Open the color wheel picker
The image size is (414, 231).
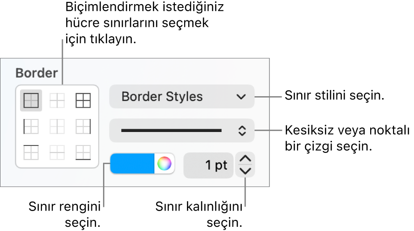[164, 164]
